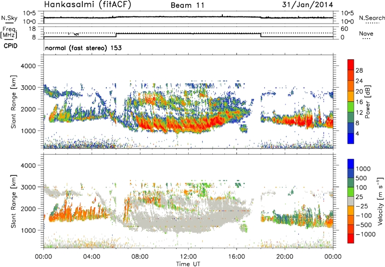Click the 'Velocity [m s-1]' colorbar label
Image resolution: width=385 pixels, height=267 pixels.
click(x=380, y=201)
